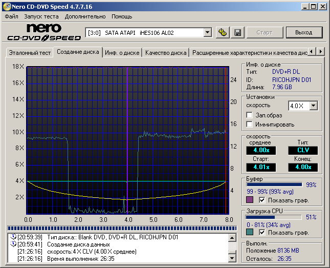Click the disc type value DVD+R DL
This screenshot has height=268, width=330.
pyautogui.click(x=286, y=72)
